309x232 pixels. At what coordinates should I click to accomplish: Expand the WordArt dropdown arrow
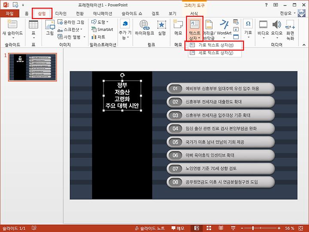point(224,38)
